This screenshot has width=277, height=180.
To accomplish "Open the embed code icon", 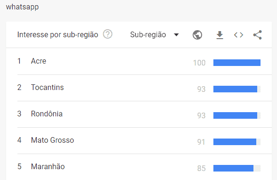I will [x=238, y=35].
